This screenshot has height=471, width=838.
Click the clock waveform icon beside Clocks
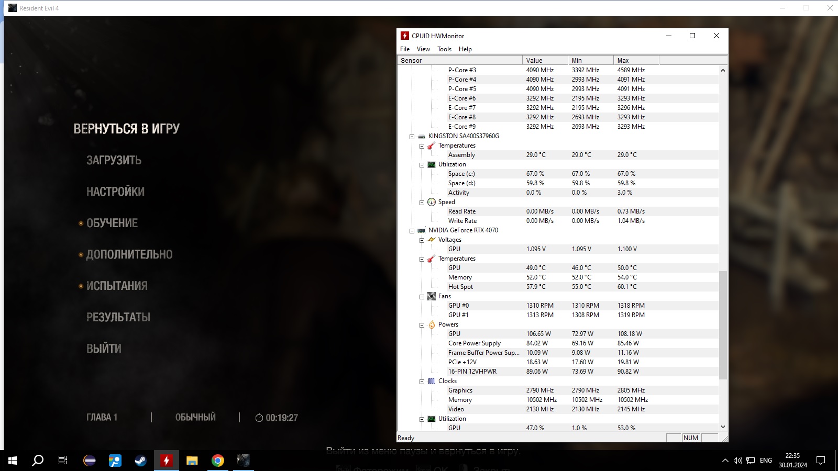pyautogui.click(x=432, y=381)
